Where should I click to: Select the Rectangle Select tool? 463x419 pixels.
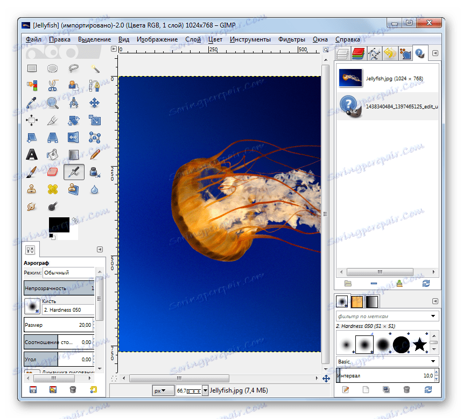tap(32, 68)
